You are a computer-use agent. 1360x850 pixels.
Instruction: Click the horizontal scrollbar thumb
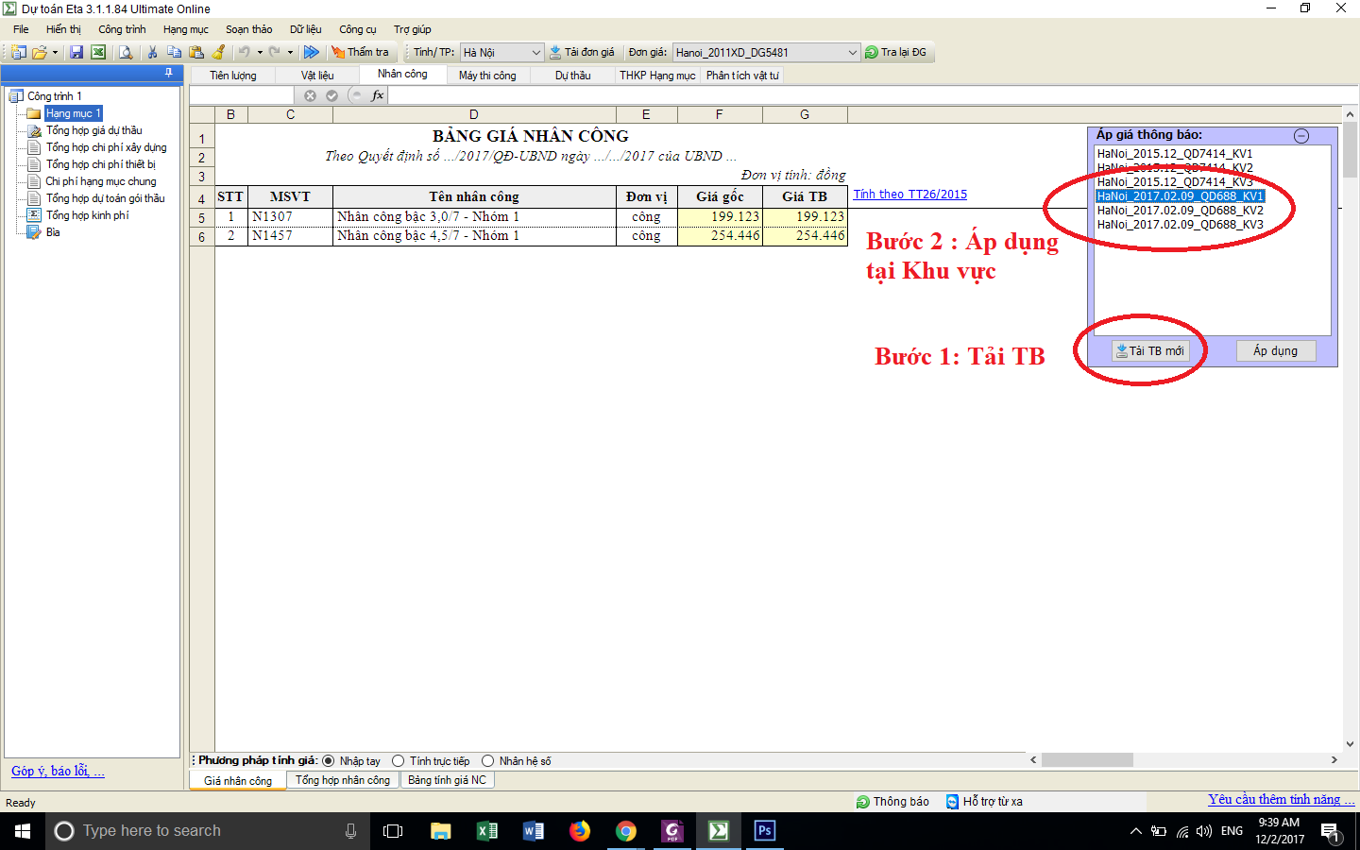point(1086,760)
